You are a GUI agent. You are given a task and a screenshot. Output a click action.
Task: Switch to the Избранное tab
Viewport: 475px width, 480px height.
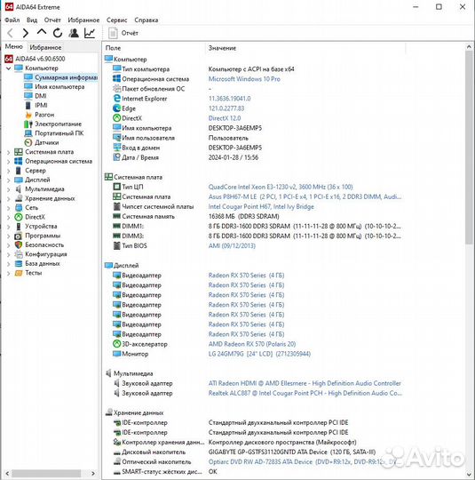tap(45, 47)
